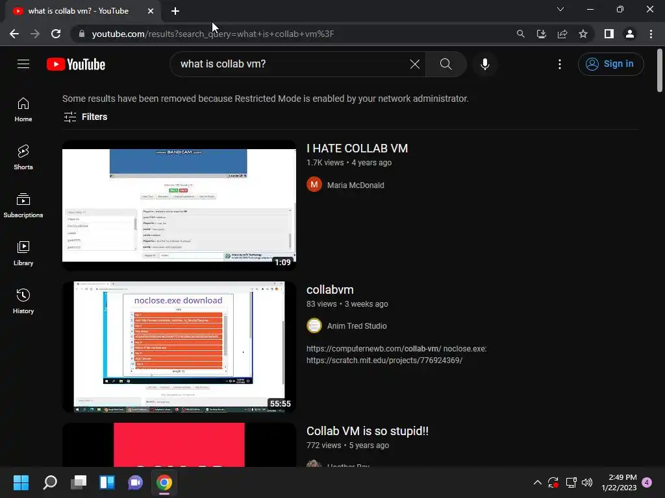
Task: Open the notification count badge
Action: point(647,482)
